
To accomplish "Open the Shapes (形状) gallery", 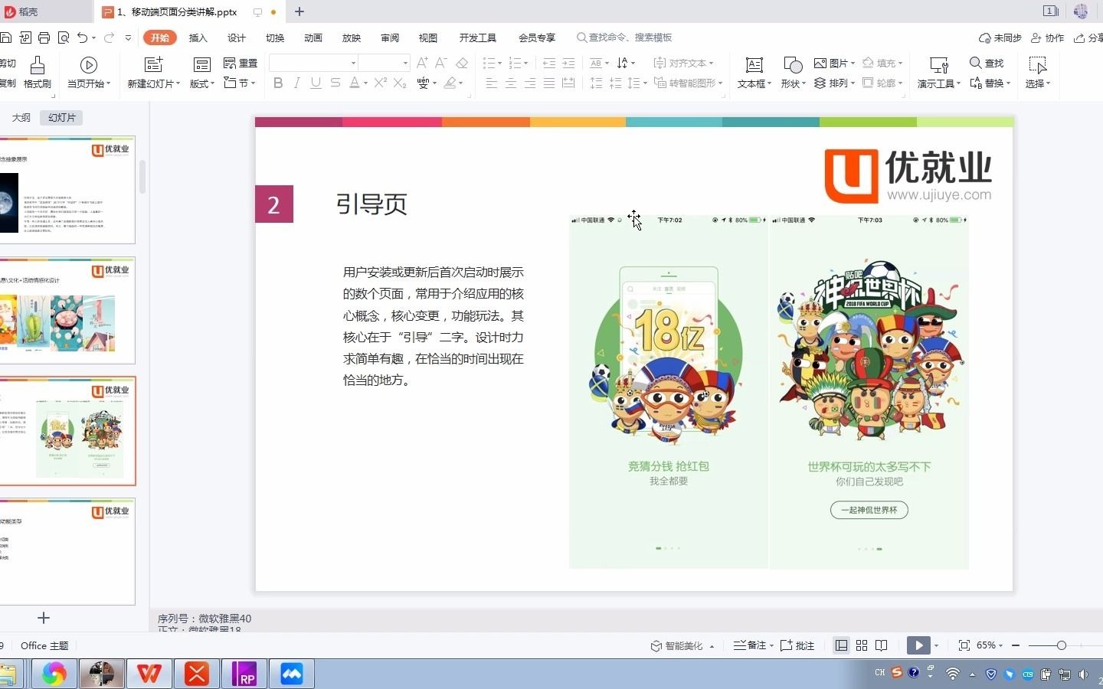I will pos(793,73).
